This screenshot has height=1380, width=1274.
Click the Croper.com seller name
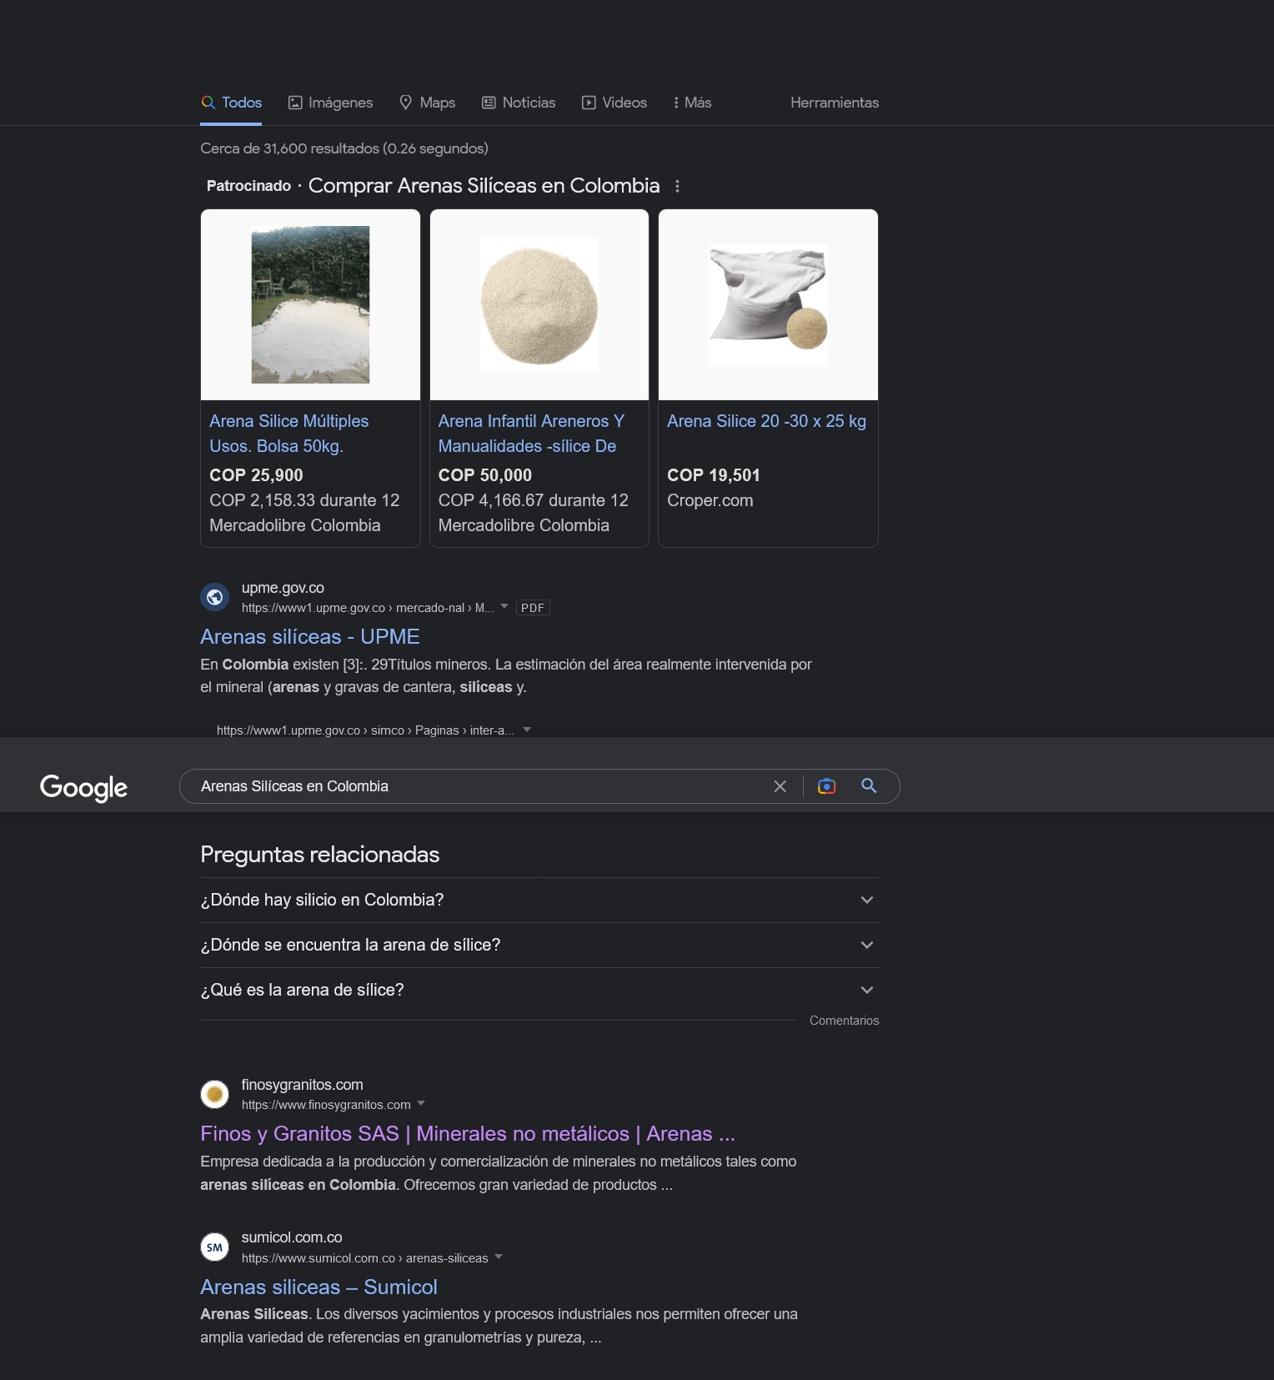(710, 500)
